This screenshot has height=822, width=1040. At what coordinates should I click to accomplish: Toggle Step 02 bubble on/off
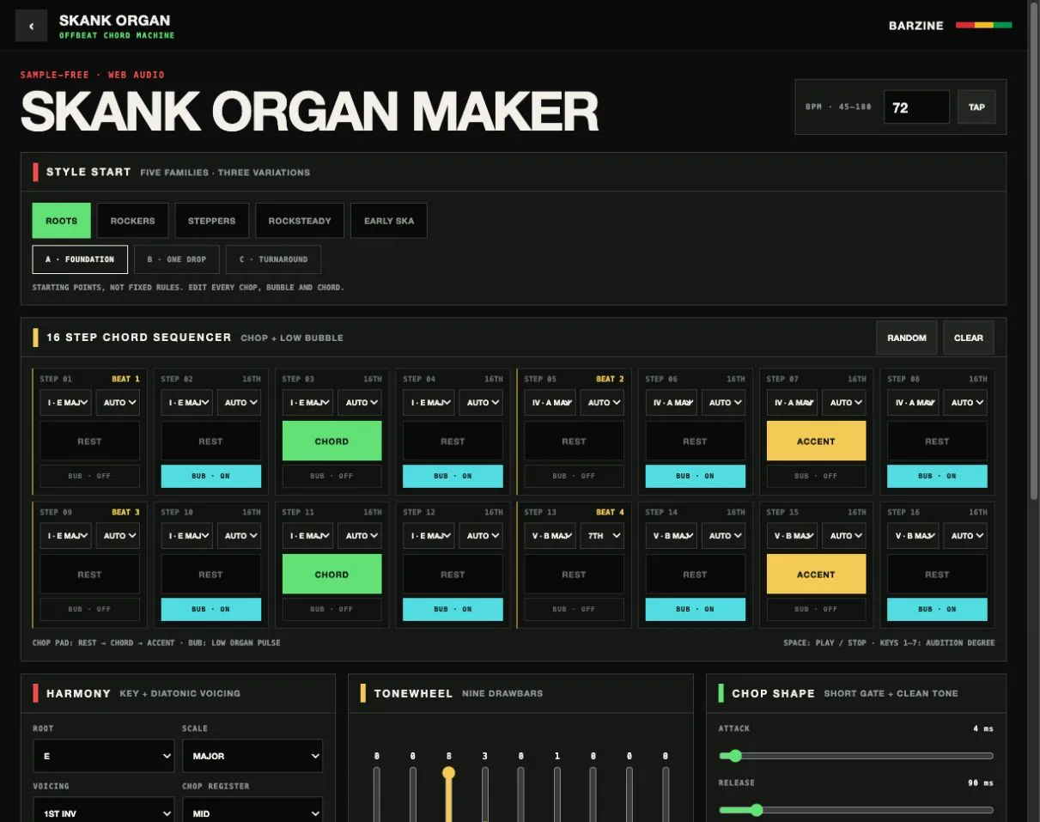point(211,476)
